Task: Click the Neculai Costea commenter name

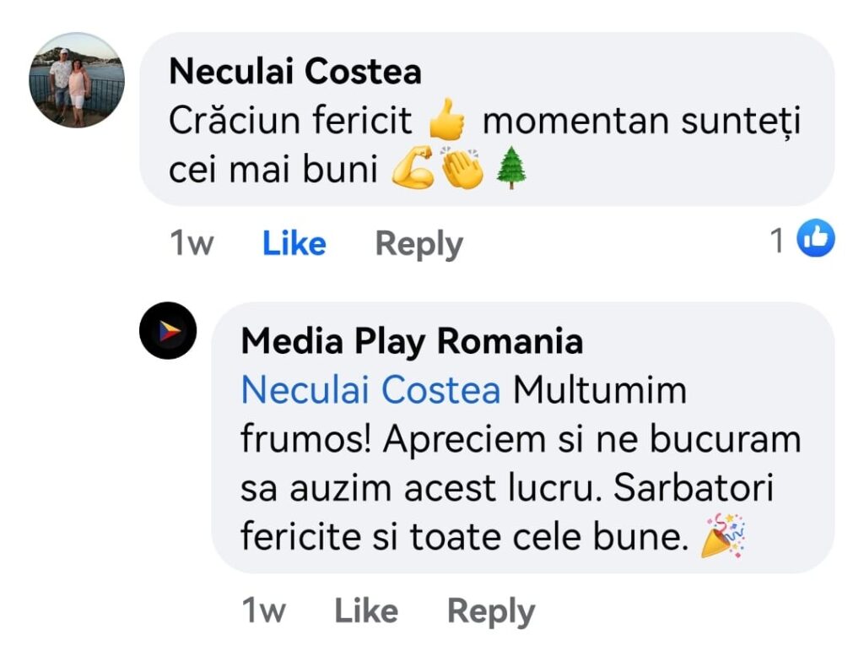Action: (x=294, y=72)
